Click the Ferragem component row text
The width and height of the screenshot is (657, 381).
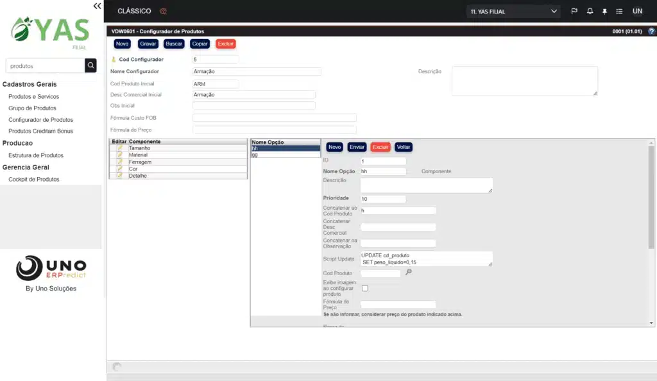[140, 162]
